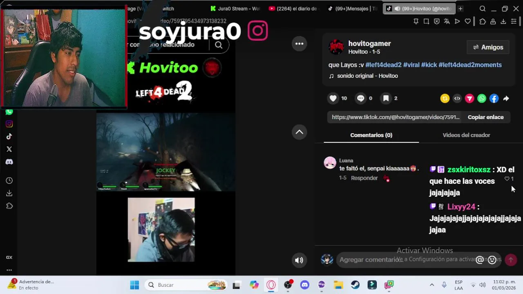Open hashtag #kick link
Viewport: 523px width, 294px height.
pos(429,65)
